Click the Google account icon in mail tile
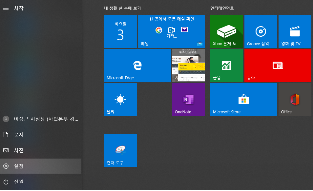313x191 pixels. (x=159, y=30)
